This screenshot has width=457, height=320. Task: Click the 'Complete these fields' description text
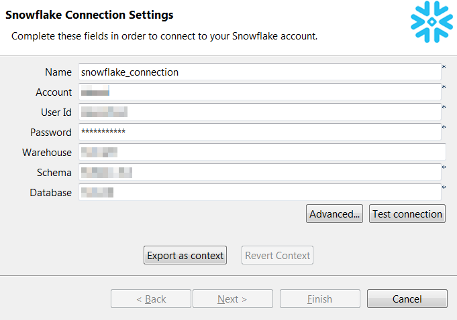[164, 35]
